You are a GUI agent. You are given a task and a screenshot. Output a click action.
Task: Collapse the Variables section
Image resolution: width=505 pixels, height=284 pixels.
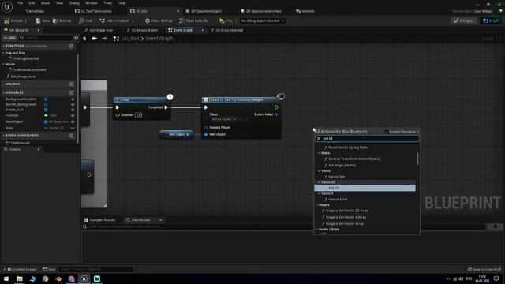coord(3,92)
